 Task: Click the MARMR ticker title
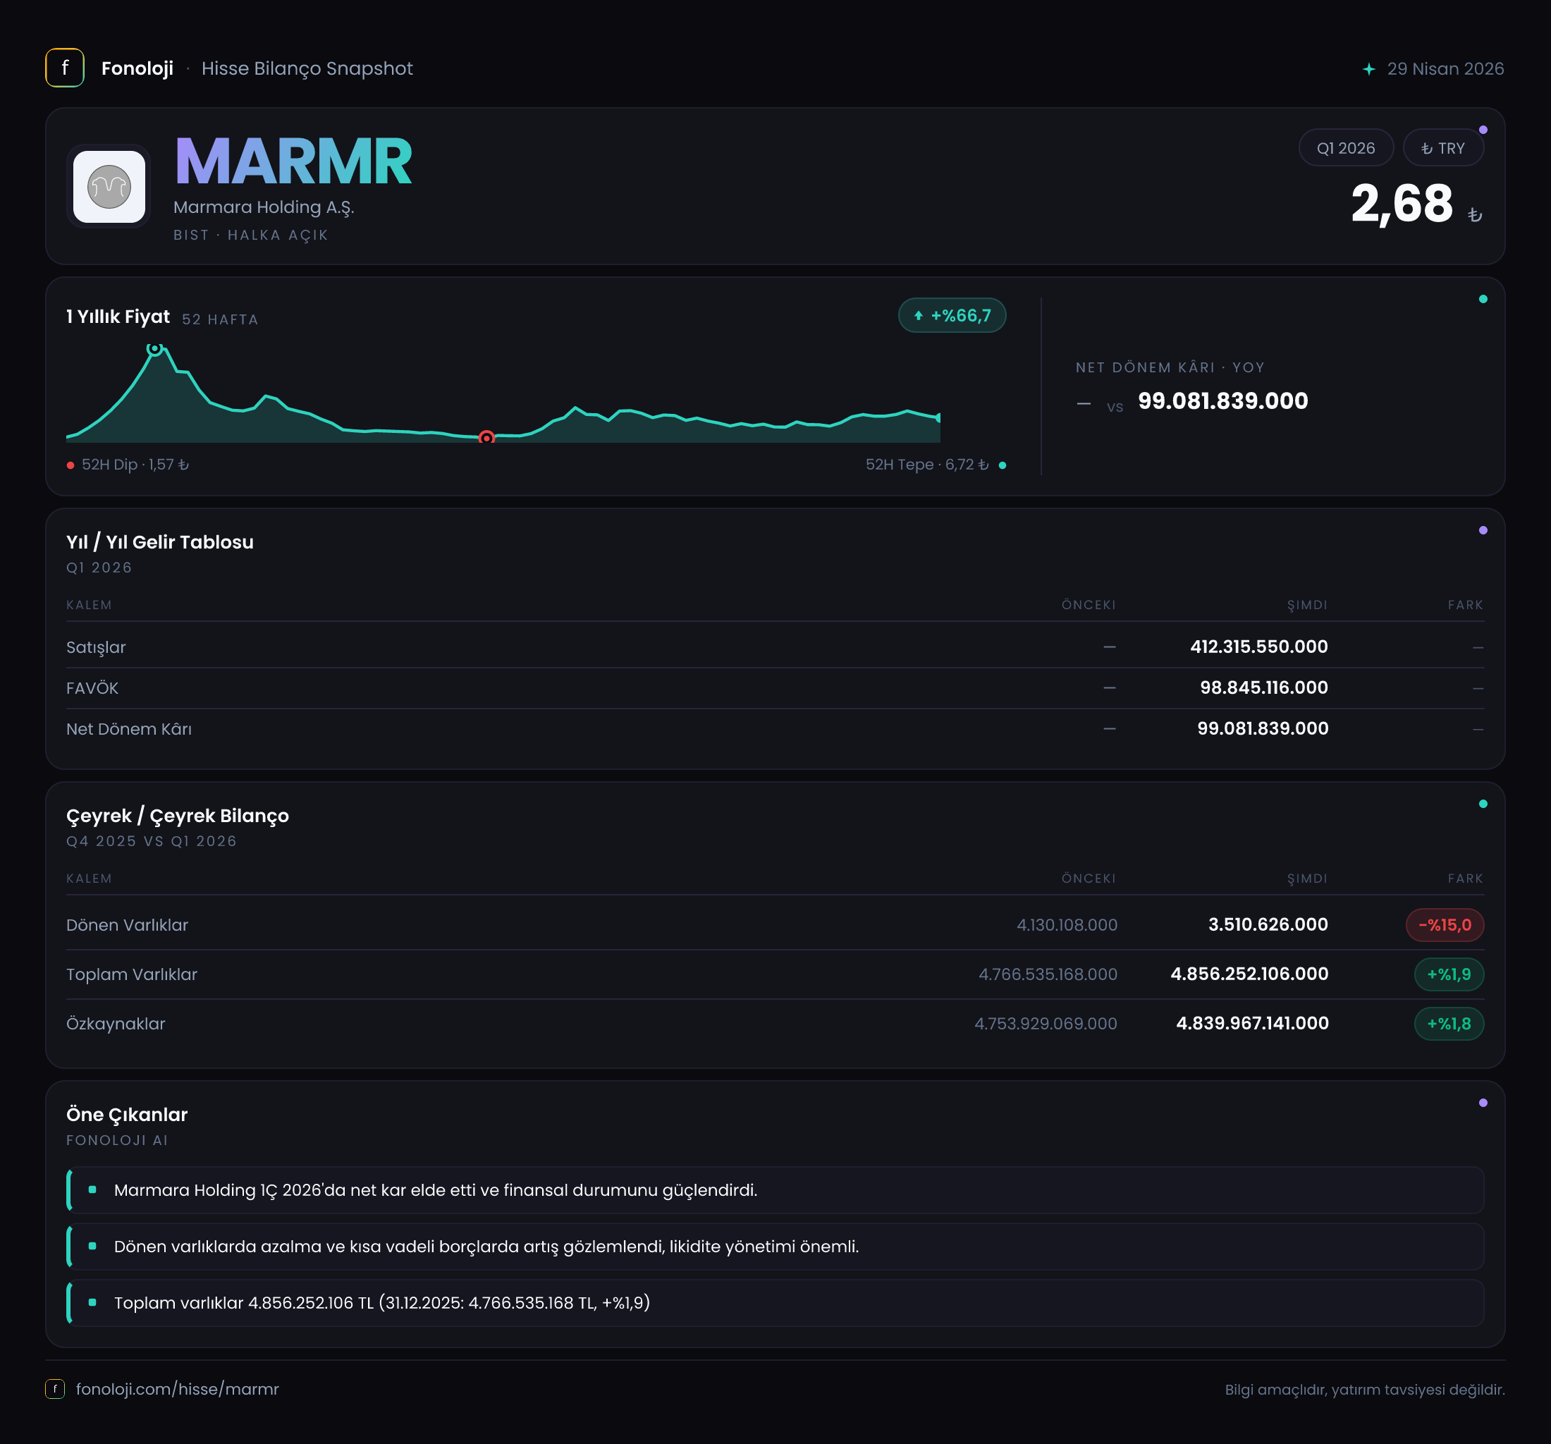click(x=293, y=161)
